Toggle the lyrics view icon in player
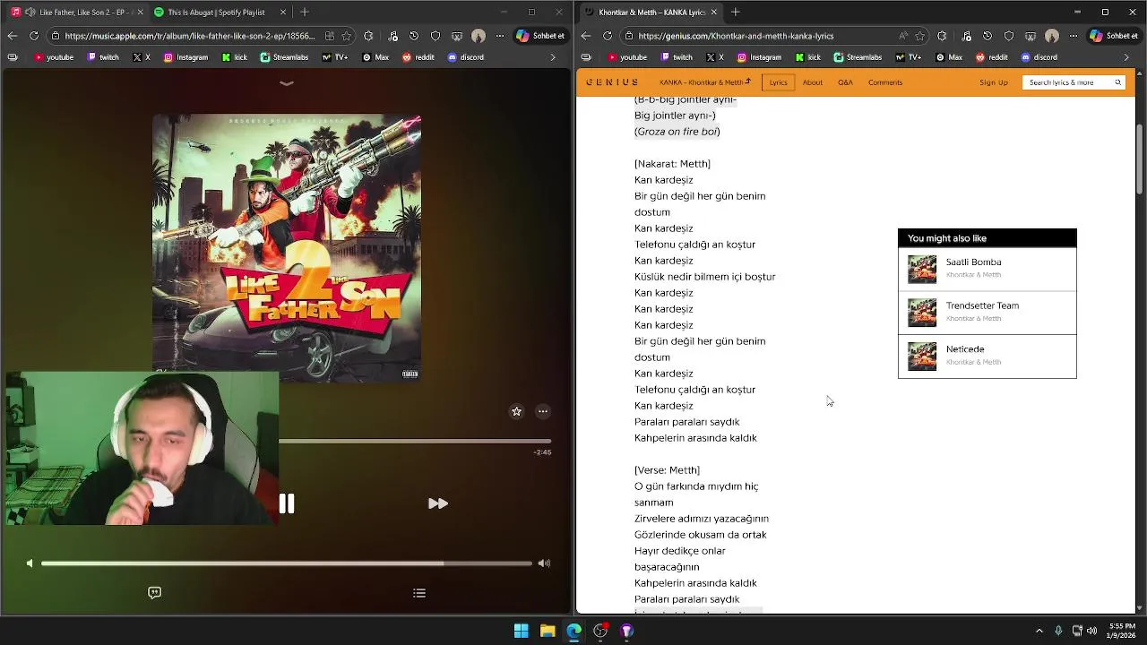This screenshot has width=1147, height=645. [x=154, y=593]
